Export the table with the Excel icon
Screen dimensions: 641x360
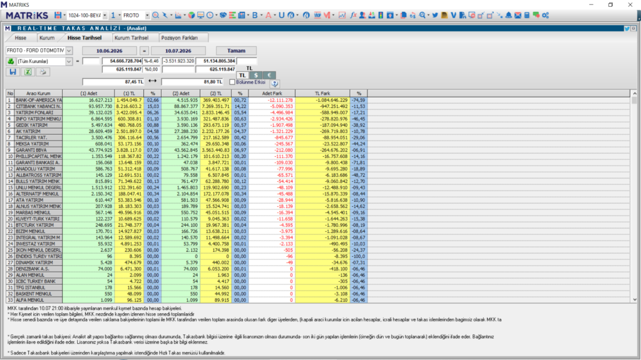tap(28, 72)
